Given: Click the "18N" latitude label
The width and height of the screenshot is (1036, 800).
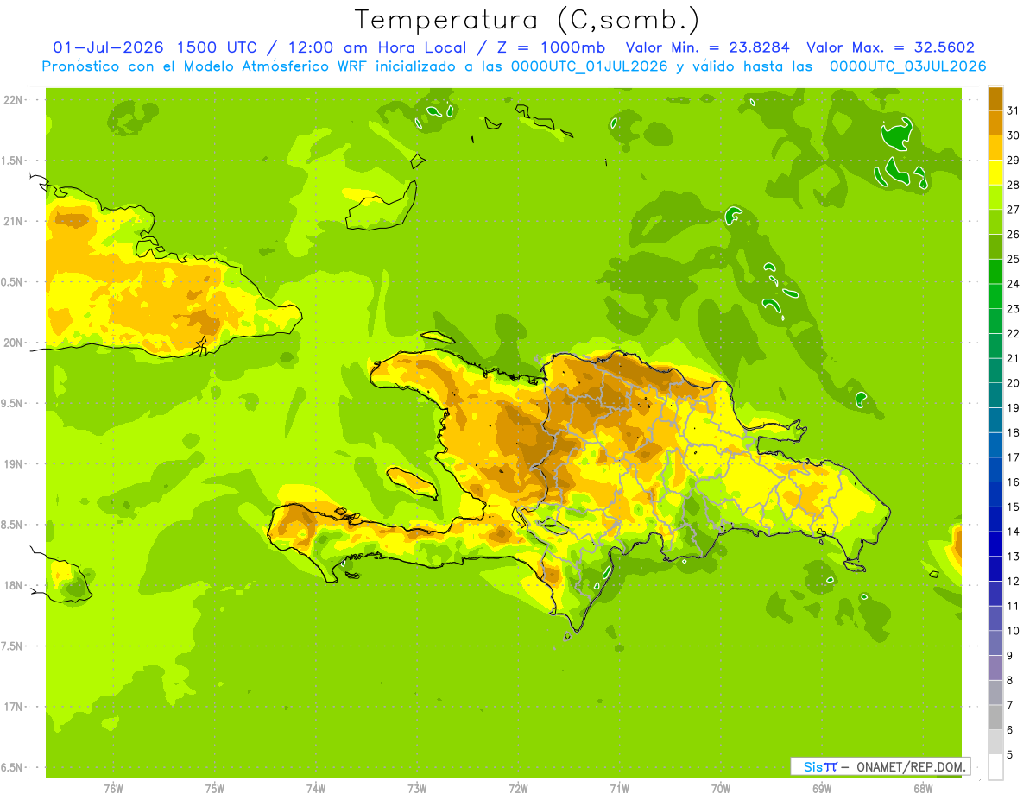Looking at the screenshot, I should point(14,585).
